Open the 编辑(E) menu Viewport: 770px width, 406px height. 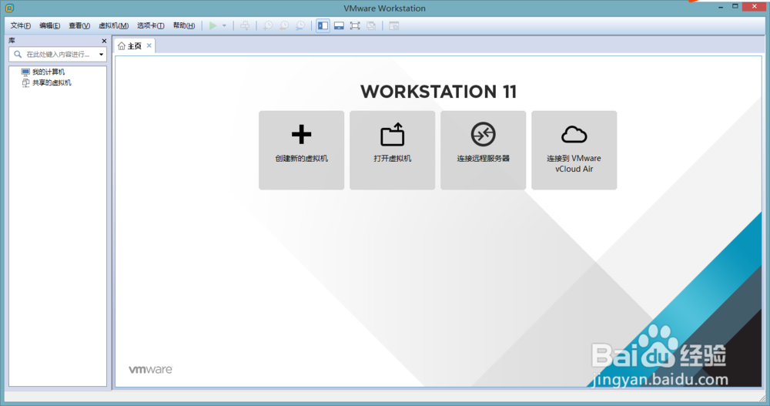pos(49,25)
